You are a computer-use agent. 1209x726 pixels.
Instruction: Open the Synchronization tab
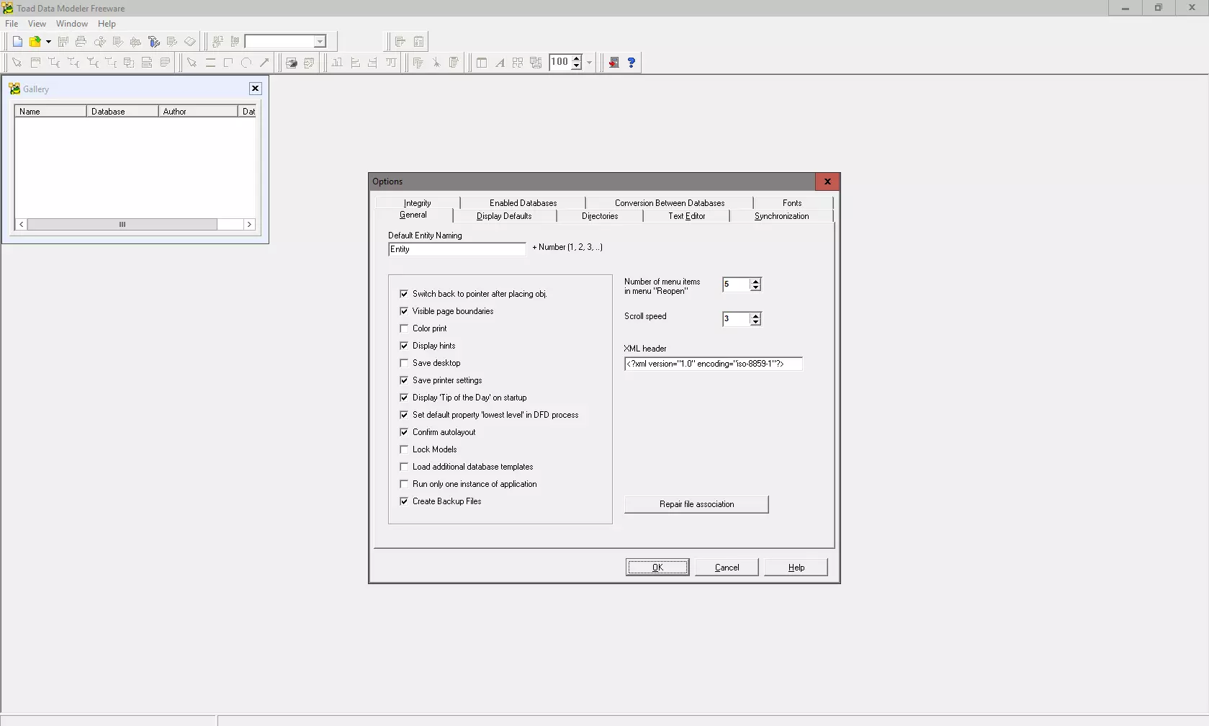[x=781, y=216]
